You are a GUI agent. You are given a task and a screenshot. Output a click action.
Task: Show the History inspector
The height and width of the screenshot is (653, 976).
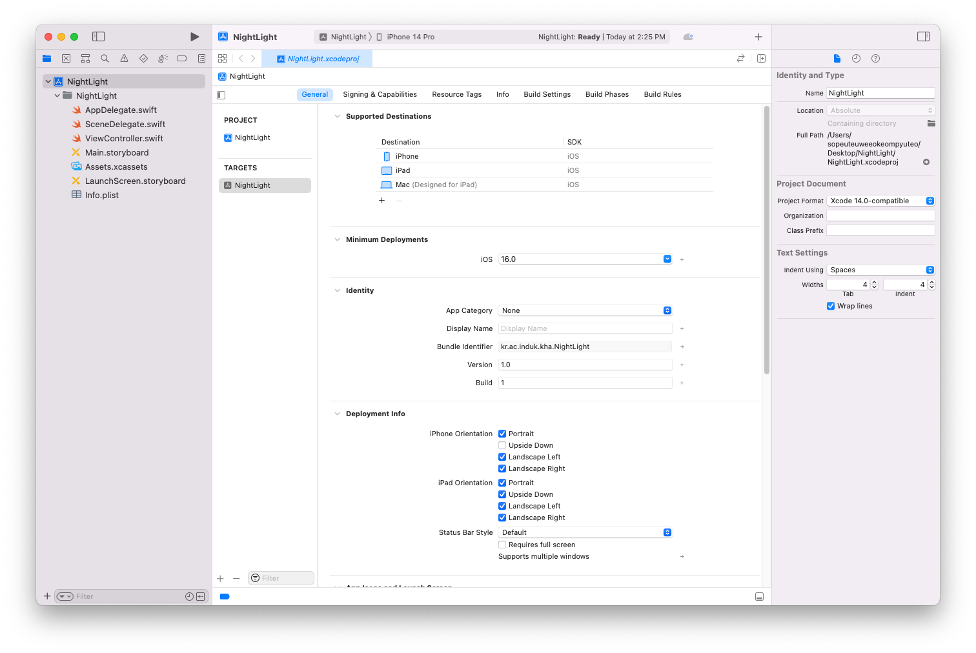pos(856,59)
